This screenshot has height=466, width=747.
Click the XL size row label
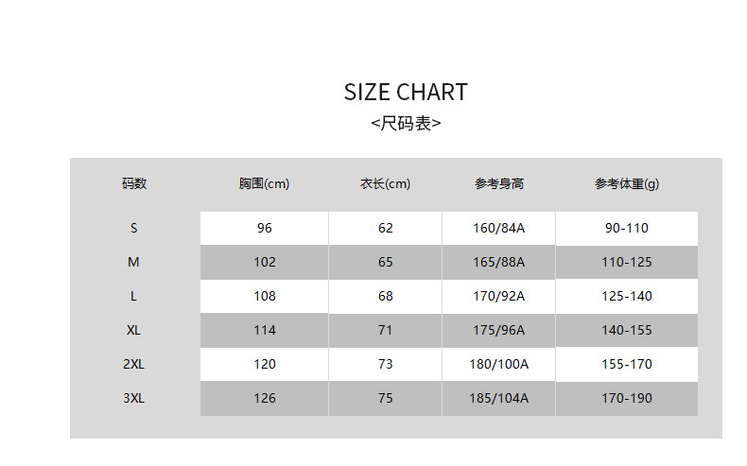pyautogui.click(x=134, y=330)
